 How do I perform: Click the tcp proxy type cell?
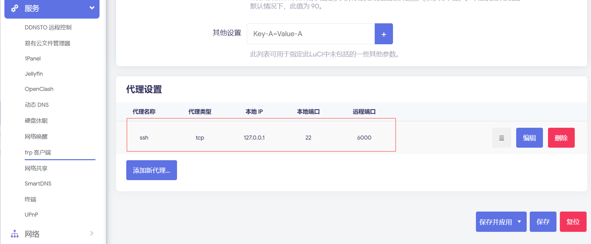tap(200, 138)
